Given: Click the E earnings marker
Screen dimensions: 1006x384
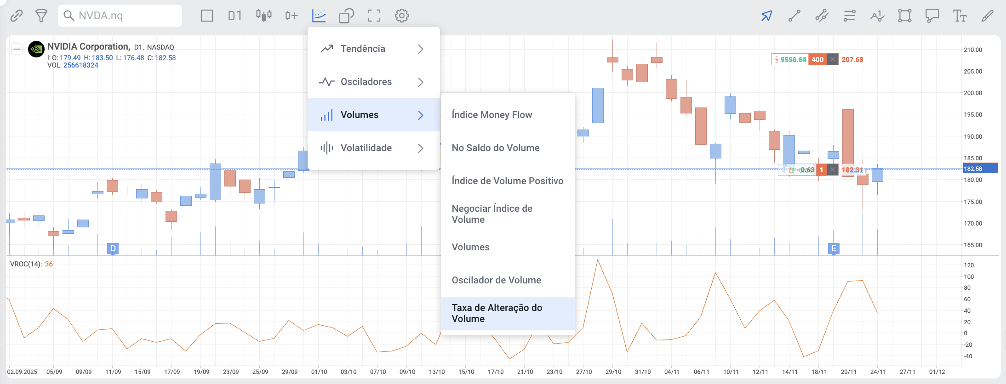Looking at the screenshot, I should (x=834, y=248).
